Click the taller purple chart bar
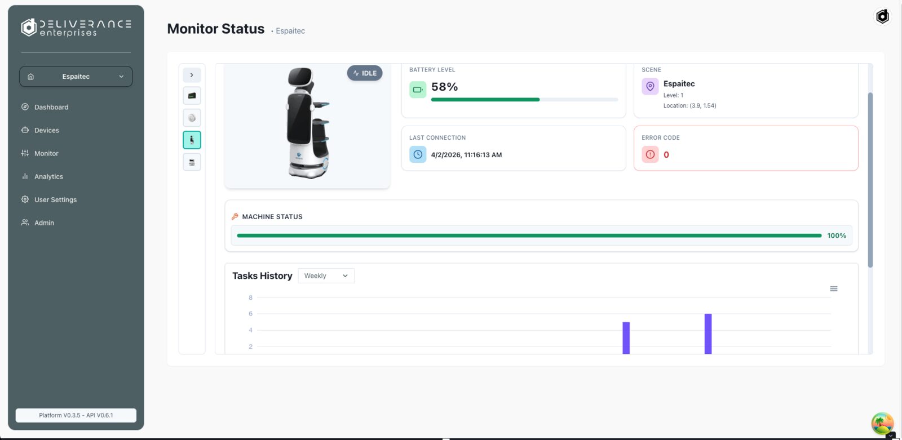Image resolution: width=902 pixels, height=440 pixels. (x=708, y=334)
